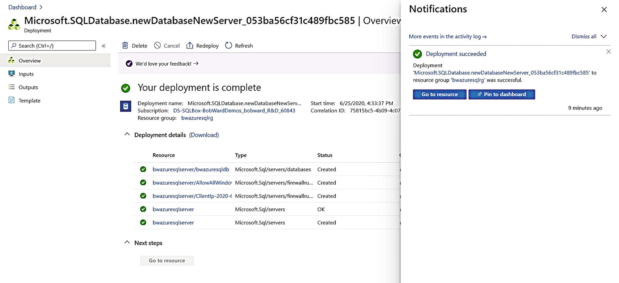This screenshot has height=283, width=619.
Task: Expand the Dismiss all dropdown chevron
Action: pyautogui.click(x=603, y=36)
